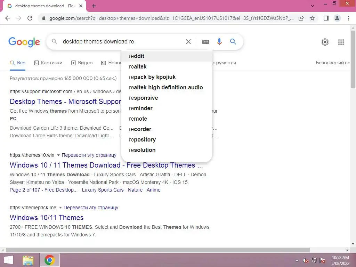Start voice search with microphone

(x=219, y=42)
